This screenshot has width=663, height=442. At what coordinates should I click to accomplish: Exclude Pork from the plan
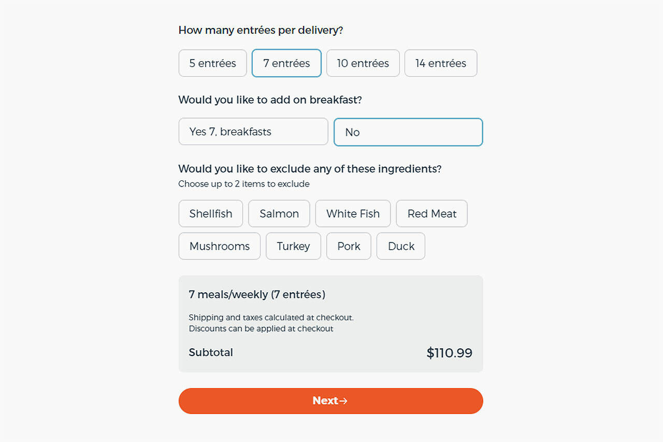point(349,246)
